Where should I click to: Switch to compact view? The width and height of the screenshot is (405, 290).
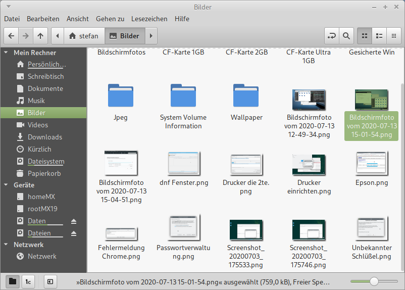(x=393, y=36)
